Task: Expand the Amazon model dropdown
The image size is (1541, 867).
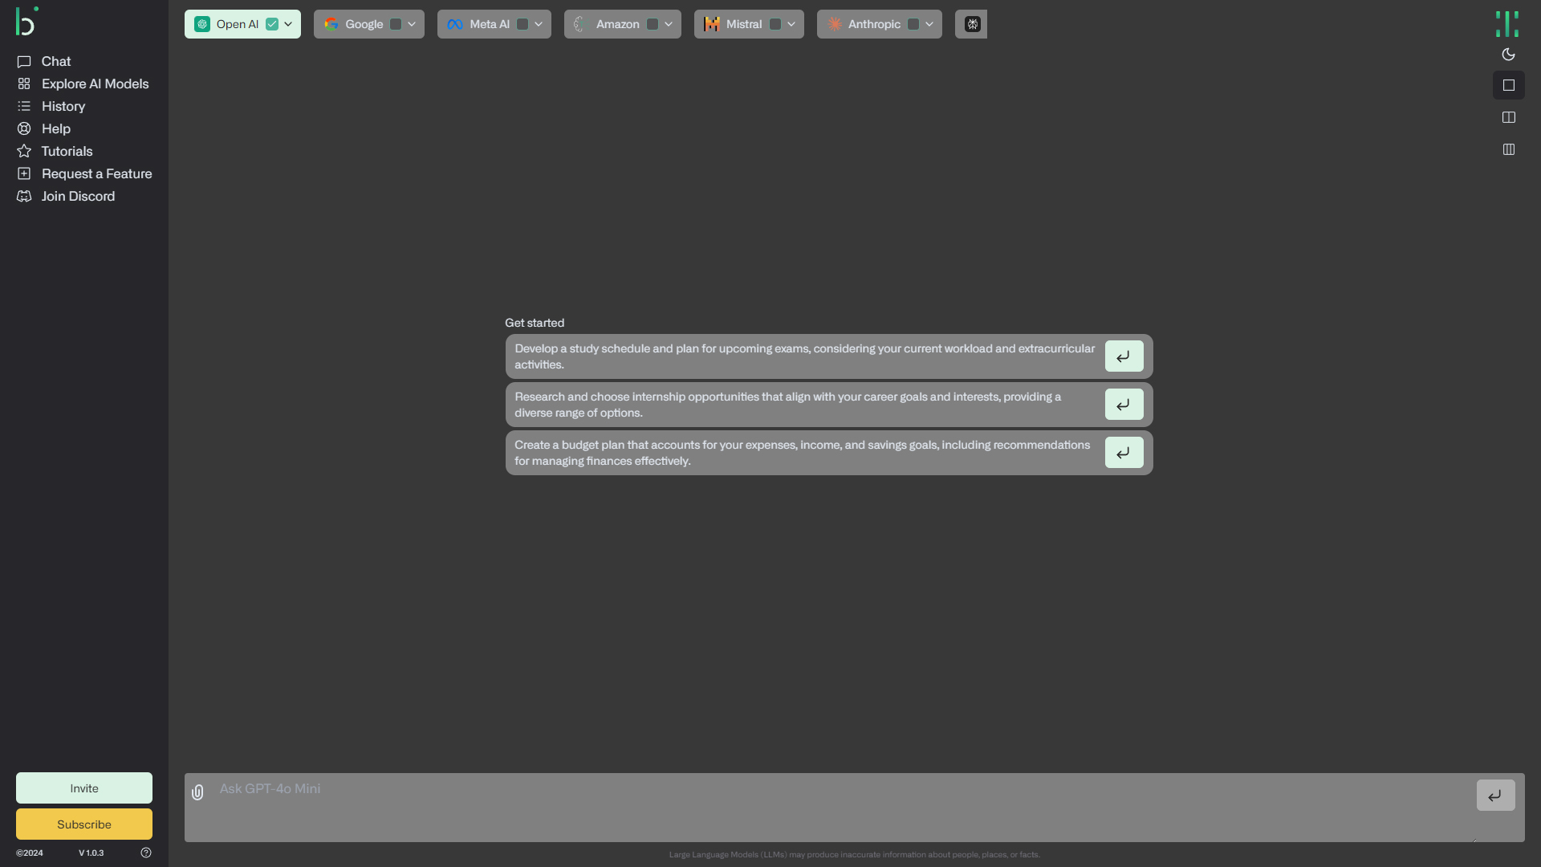Action: click(669, 24)
